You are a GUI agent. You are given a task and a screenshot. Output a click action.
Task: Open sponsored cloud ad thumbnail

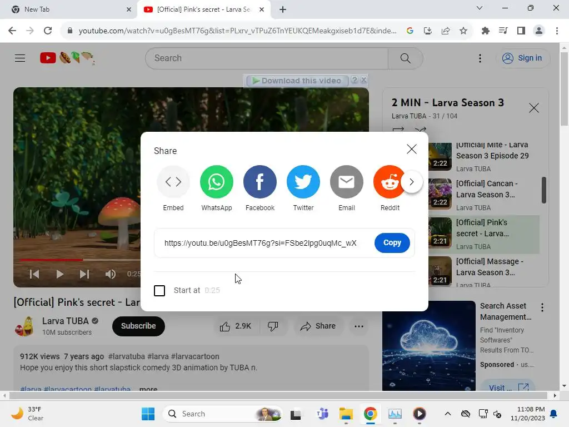pyautogui.click(x=428, y=345)
